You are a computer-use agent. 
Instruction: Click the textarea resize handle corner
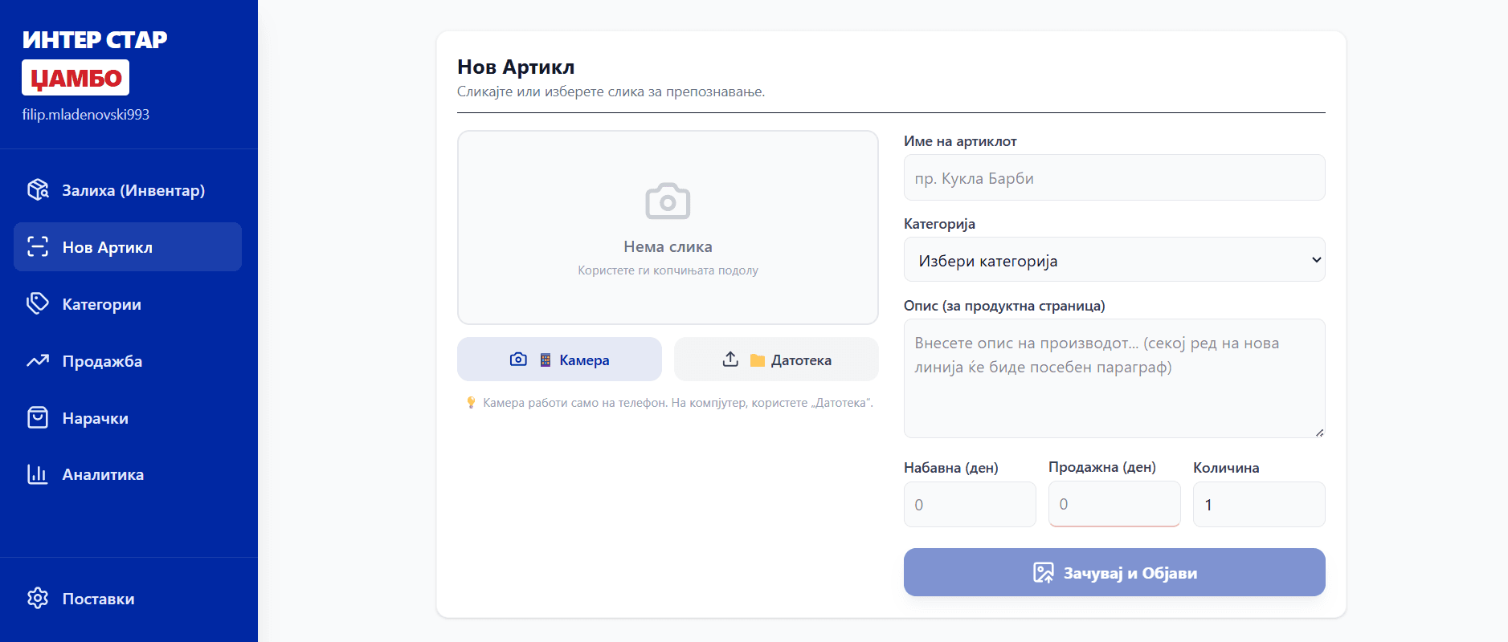coord(1319,433)
